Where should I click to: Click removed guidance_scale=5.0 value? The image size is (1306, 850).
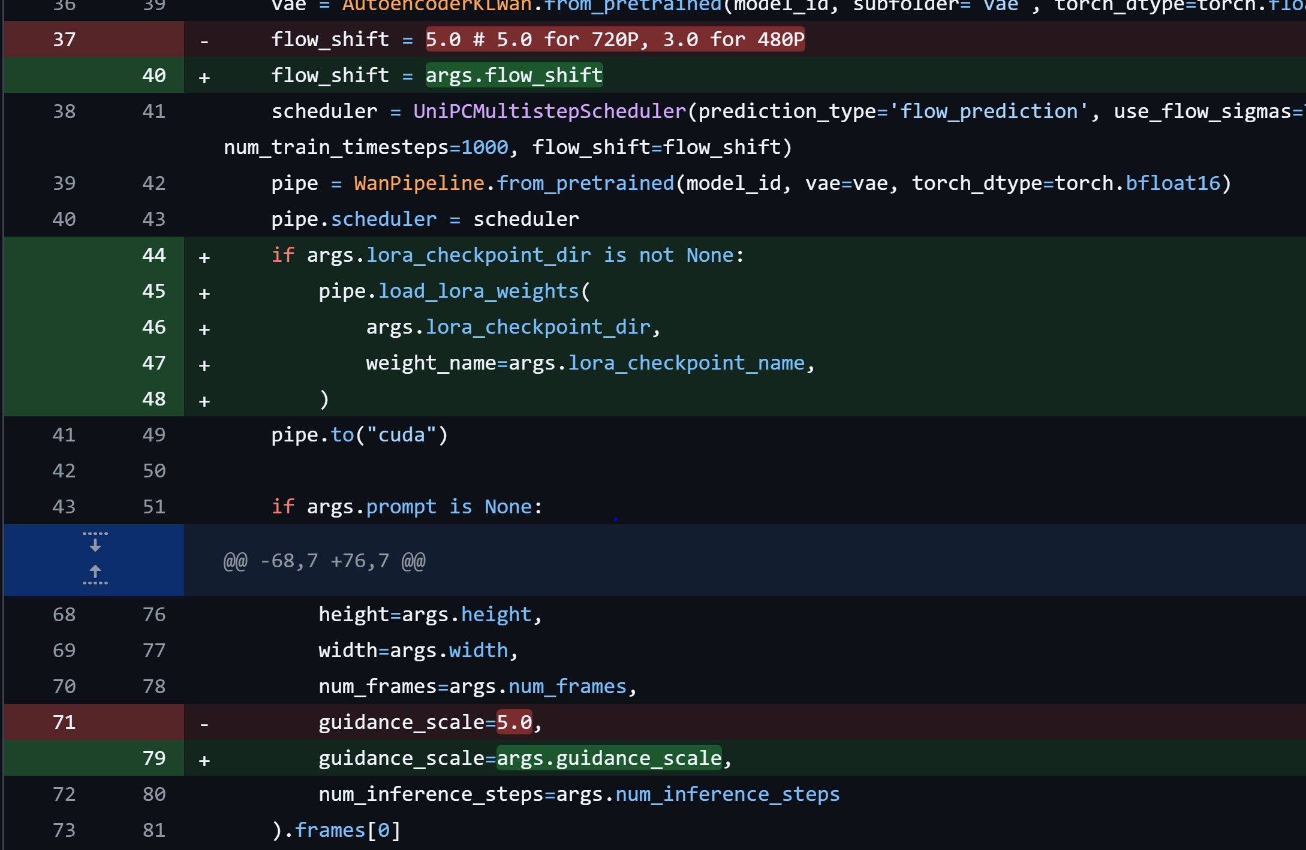pyautogui.click(x=514, y=722)
